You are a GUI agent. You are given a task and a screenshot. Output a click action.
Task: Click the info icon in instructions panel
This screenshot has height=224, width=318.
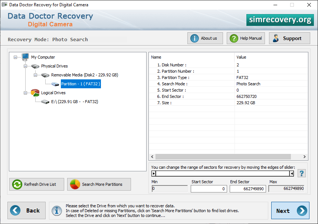(x=56, y=211)
